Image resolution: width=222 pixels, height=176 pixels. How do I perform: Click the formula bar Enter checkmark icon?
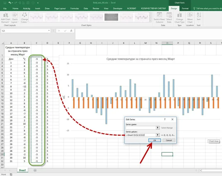65,31
